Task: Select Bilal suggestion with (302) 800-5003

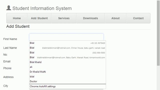Action: (x=67, y=53)
